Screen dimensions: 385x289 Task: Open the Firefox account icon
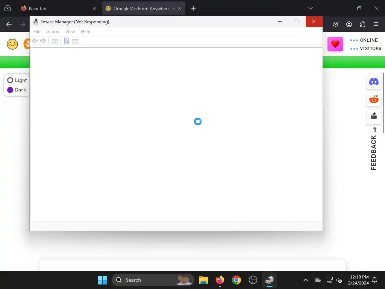pyautogui.click(x=349, y=24)
